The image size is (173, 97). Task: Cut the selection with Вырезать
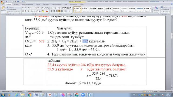coord(11,7)
